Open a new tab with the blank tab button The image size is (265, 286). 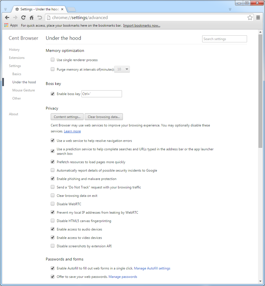pyautogui.click(x=71, y=9)
